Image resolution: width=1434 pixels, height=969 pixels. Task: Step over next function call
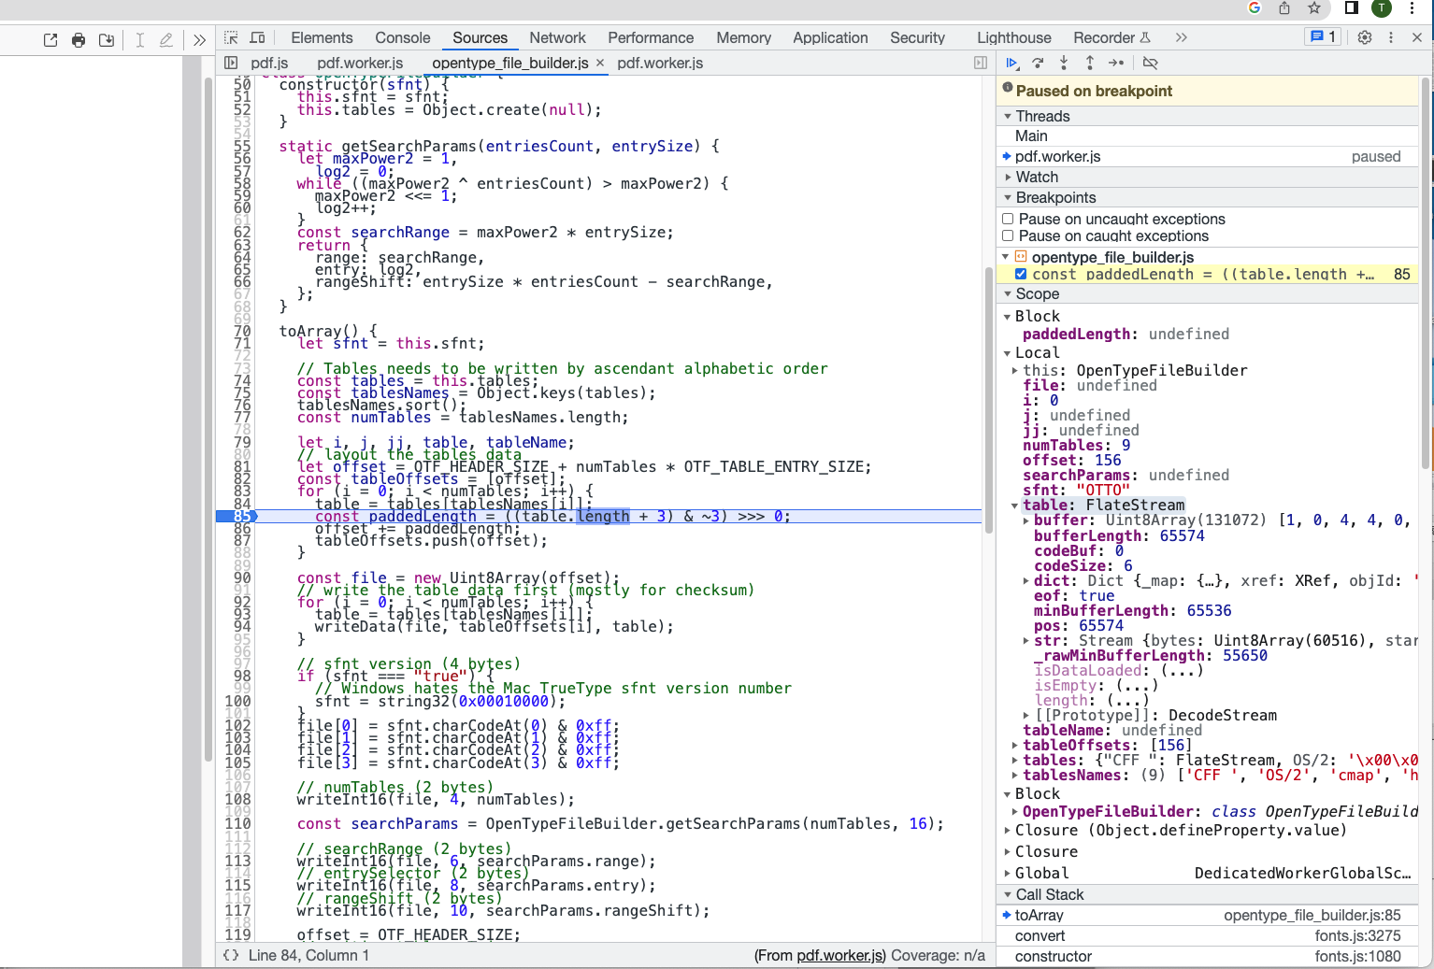click(x=1038, y=63)
